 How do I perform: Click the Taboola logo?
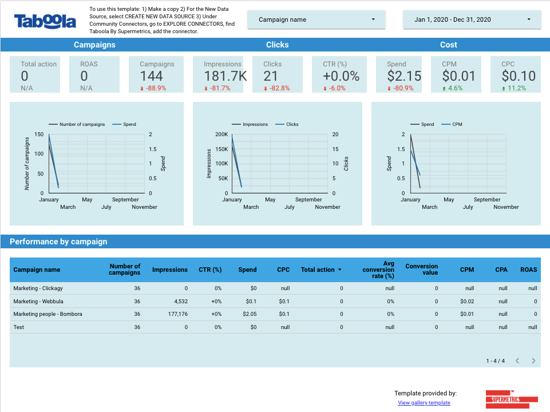(x=45, y=21)
